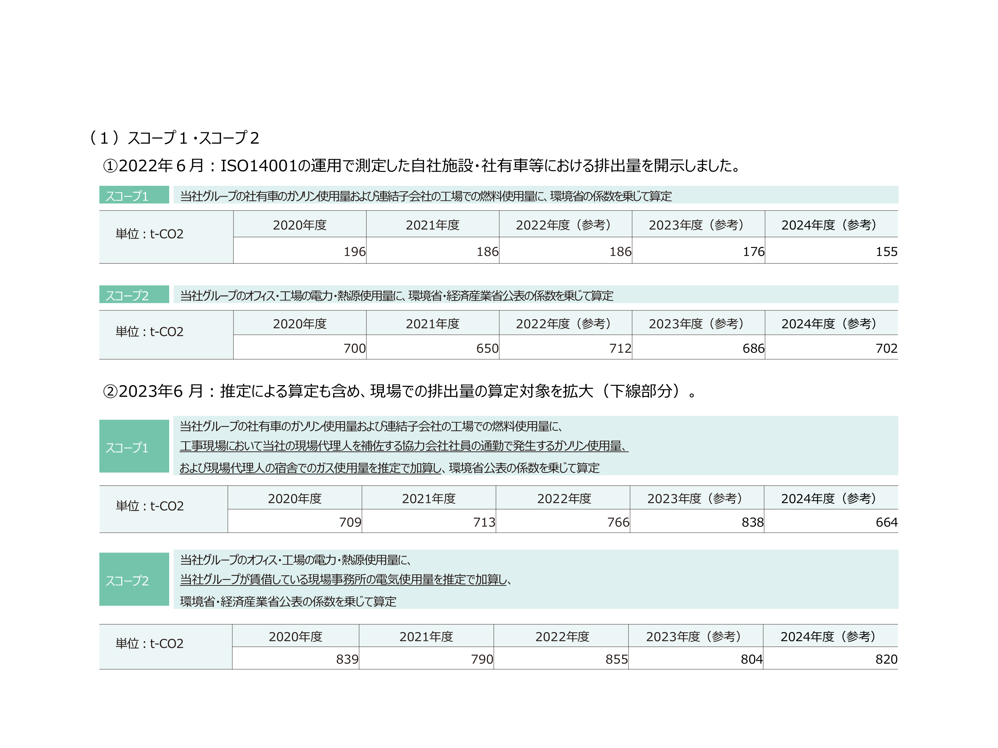Viewport: 998px width, 748px height.
Task: Select the value 713
Action: pyautogui.click(x=484, y=522)
